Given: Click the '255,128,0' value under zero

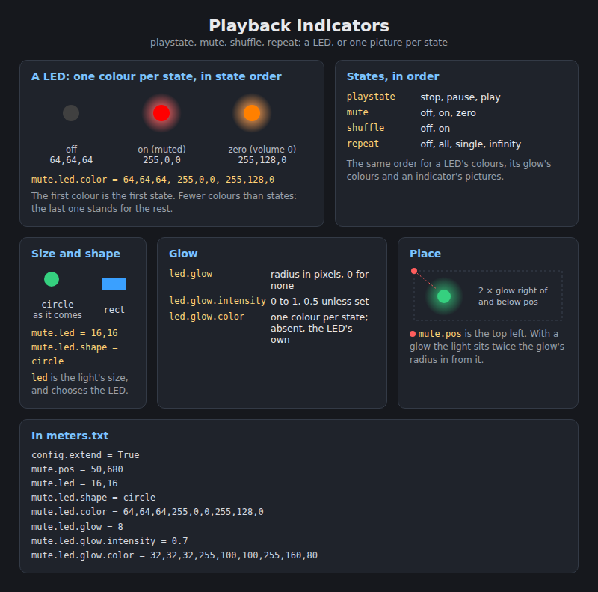Looking at the screenshot, I should (262, 160).
